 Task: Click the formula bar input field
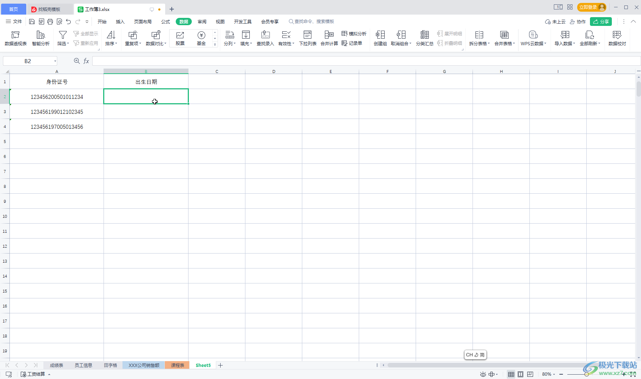point(366,61)
